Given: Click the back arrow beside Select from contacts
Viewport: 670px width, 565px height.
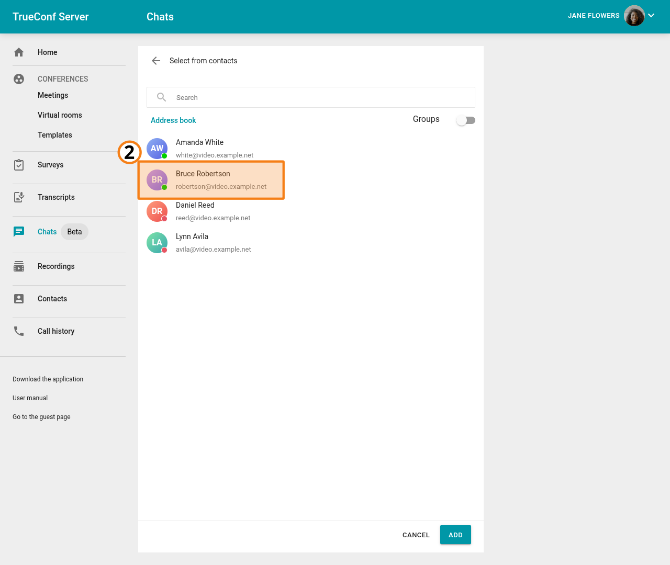Looking at the screenshot, I should (156, 61).
